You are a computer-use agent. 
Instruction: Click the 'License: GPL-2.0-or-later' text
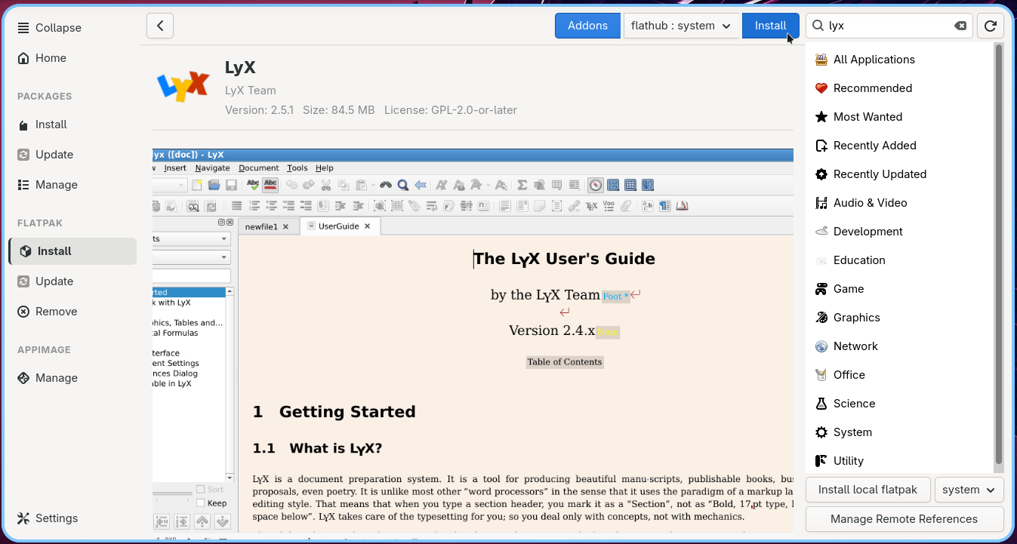click(451, 110)
